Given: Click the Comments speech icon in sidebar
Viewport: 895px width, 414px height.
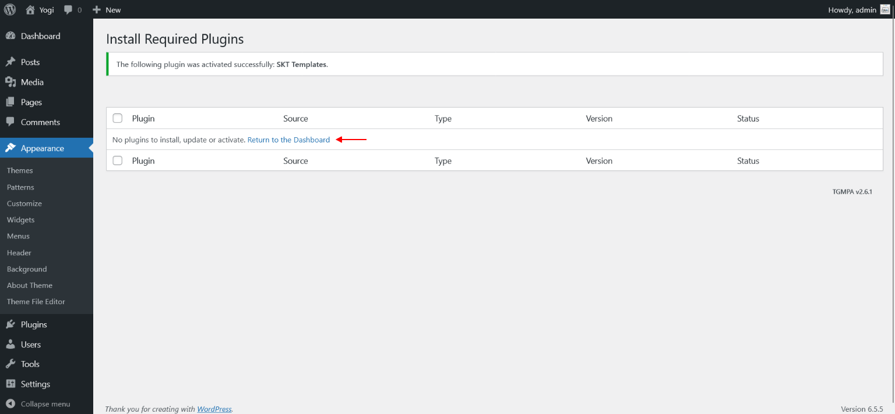Looking at the screenshot, I should [x=10, y=122].
